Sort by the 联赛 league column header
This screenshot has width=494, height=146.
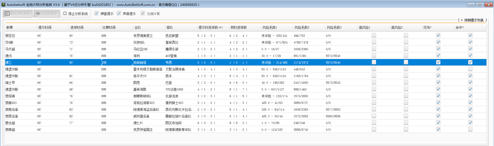(x=10, y=27)
